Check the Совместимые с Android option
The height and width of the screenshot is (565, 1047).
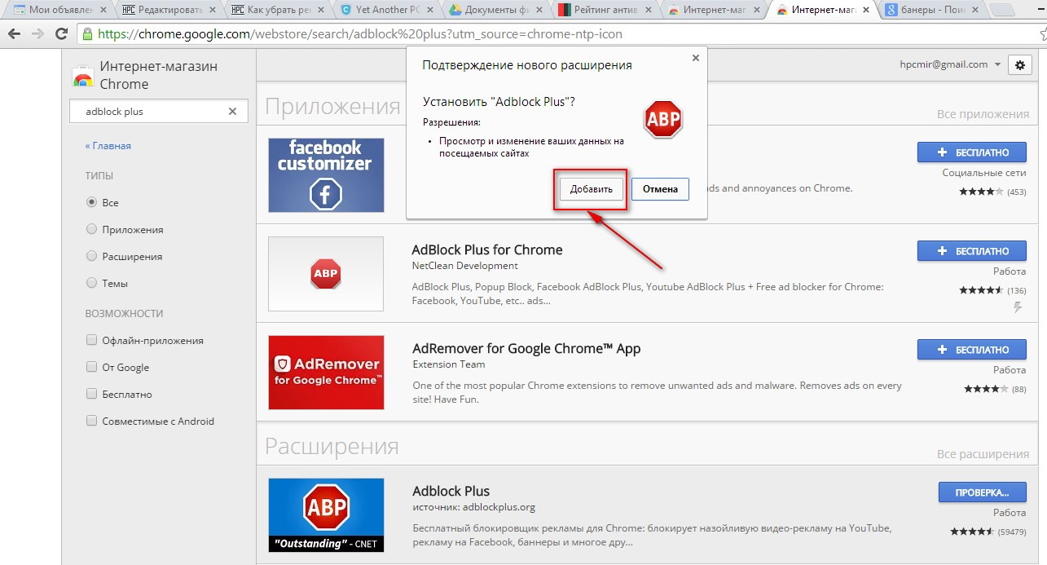(91, 422)
